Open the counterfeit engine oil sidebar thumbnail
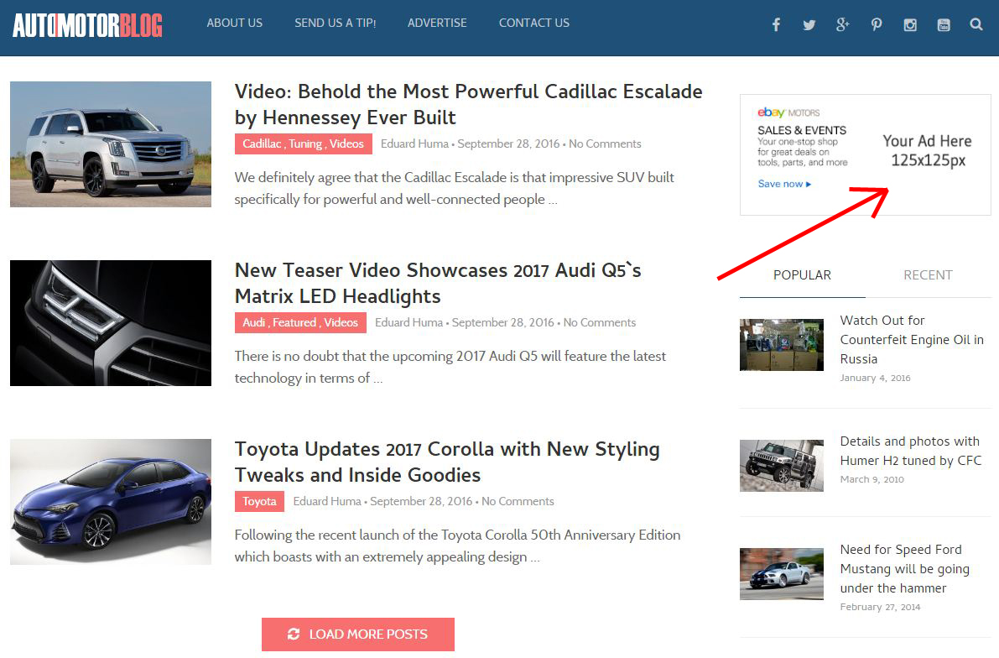The width and height of the screenshot is (999, 658). (782, 345)
